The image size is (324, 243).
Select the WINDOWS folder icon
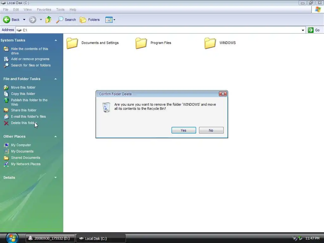click(x=210, y=43)
